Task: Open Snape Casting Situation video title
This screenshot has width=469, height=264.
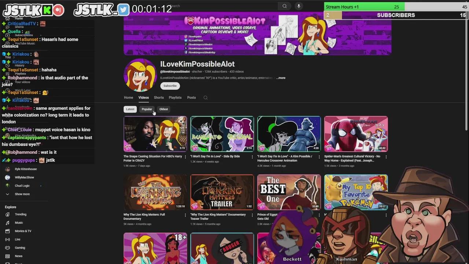Action: coord(153,158)
